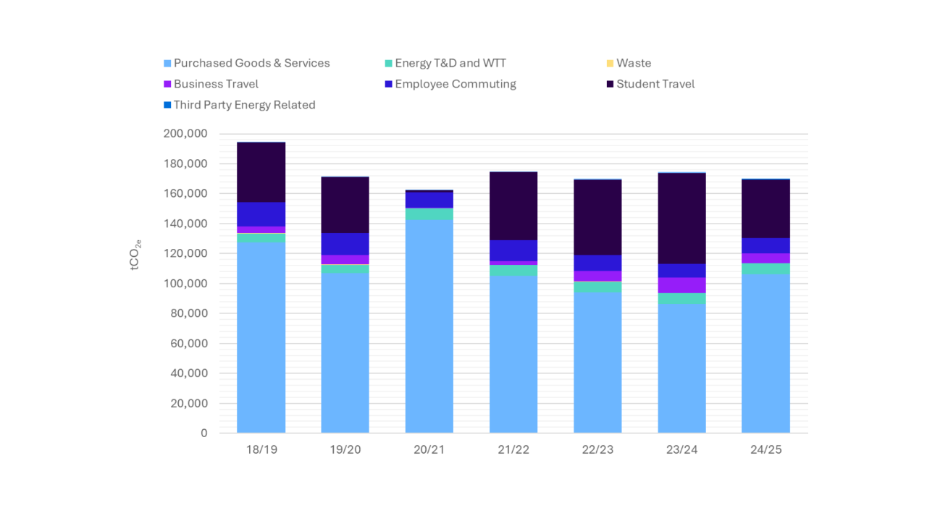Click the 24/25 x-axis category label
This screenshot has width=927, height=521.
pyautogui.click(x=765, y=450)
